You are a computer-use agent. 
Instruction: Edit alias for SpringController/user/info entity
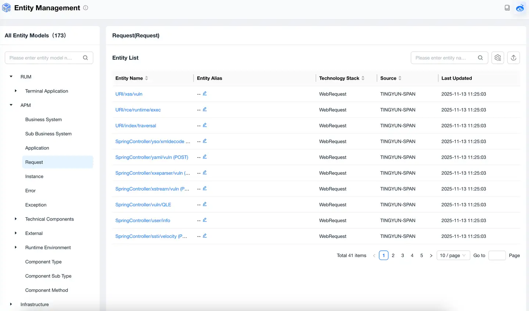pyautogui.click(x=205, y=220)
